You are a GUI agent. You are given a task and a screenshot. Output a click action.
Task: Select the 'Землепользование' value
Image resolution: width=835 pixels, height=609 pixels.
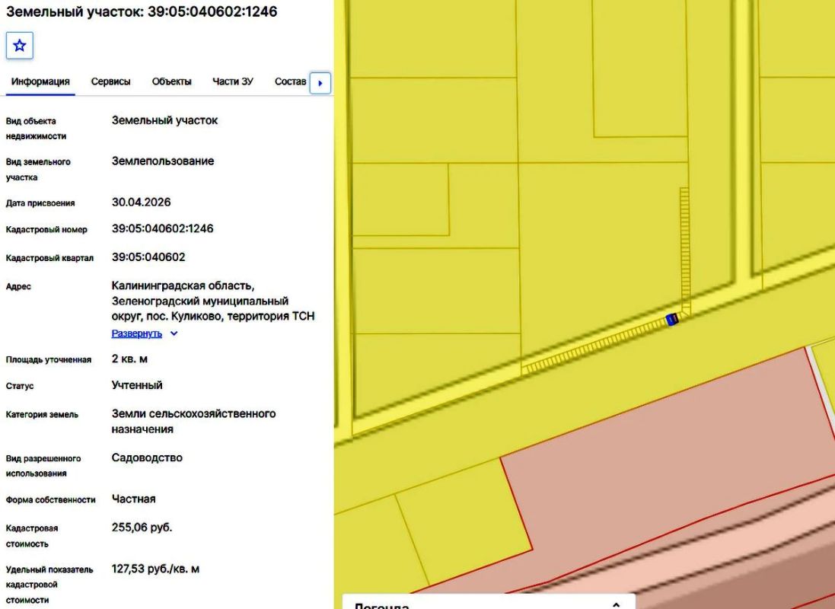[163, 161]
